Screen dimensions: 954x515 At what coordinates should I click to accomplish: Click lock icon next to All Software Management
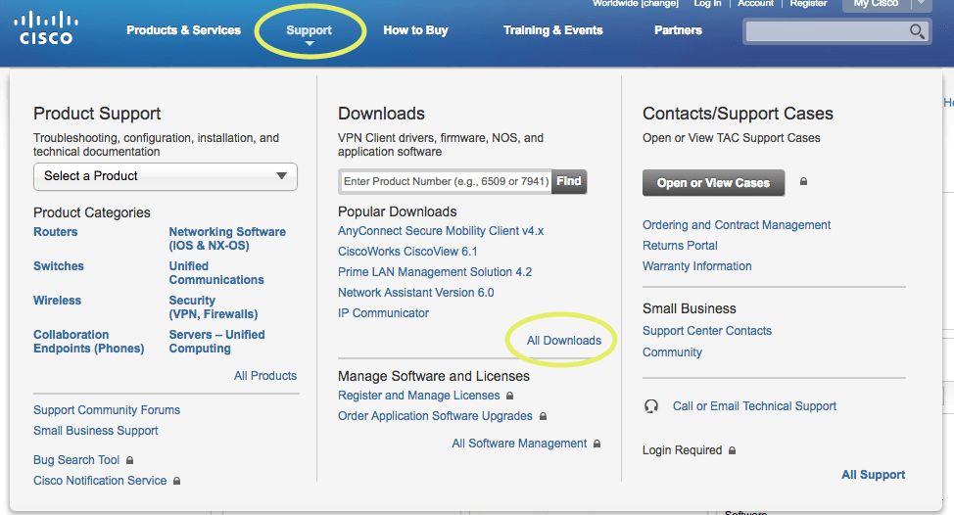point(596,444)
